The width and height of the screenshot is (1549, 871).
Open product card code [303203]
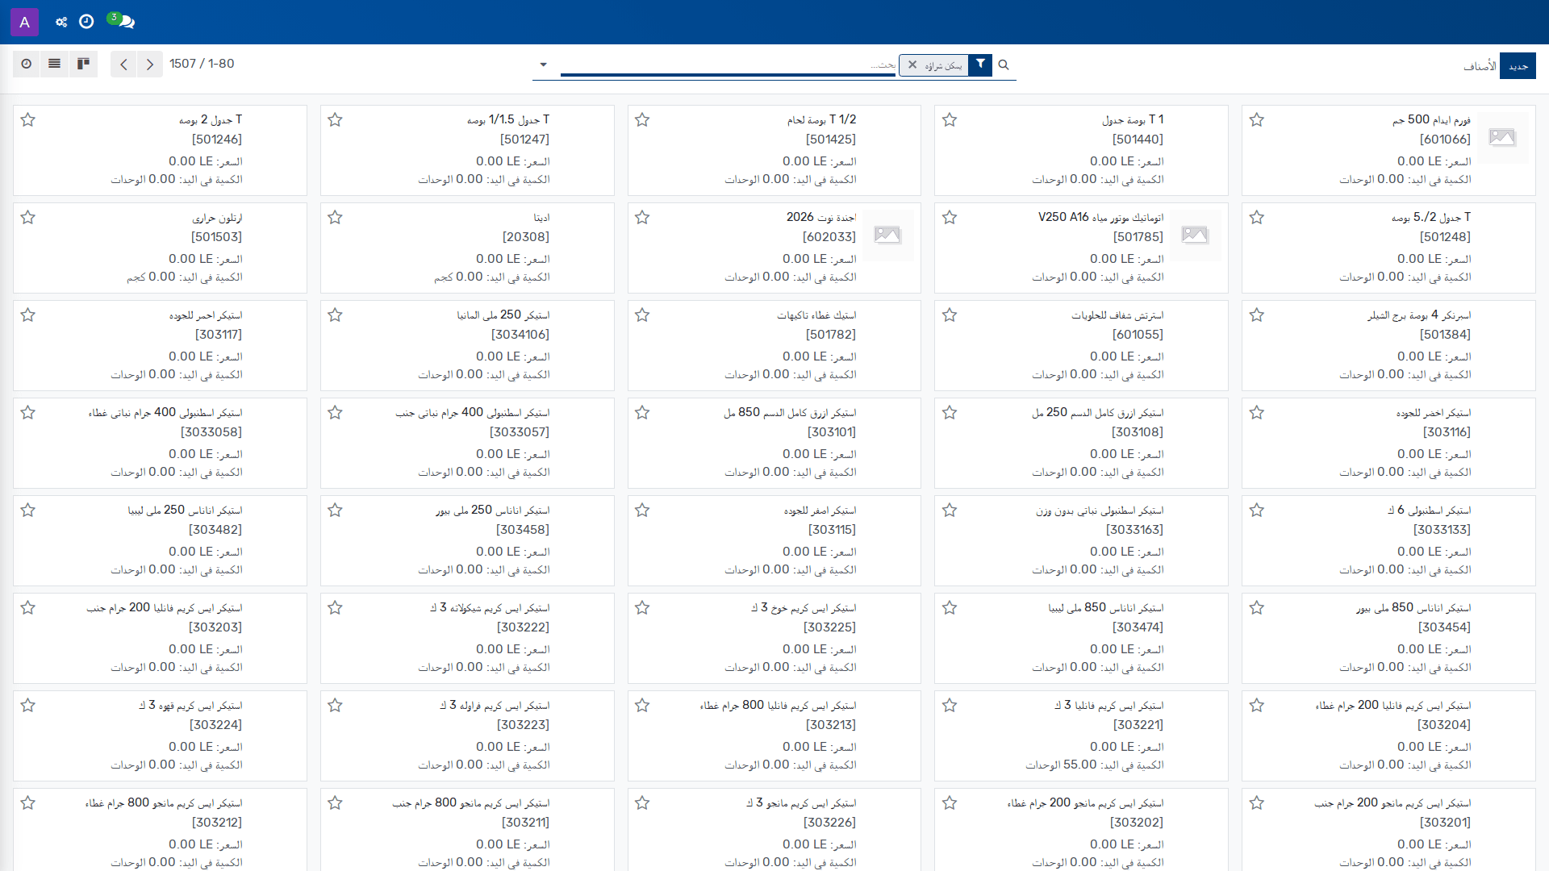[215, 627]
